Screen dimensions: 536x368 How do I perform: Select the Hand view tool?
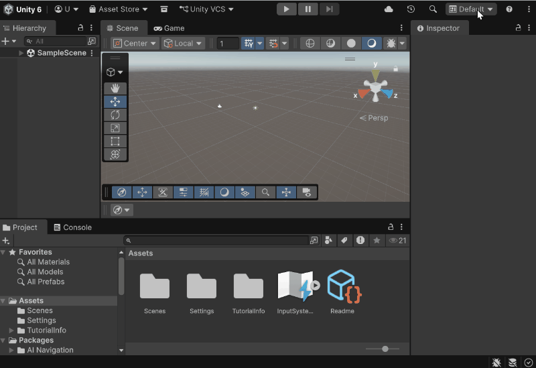(x=115, y=88)
